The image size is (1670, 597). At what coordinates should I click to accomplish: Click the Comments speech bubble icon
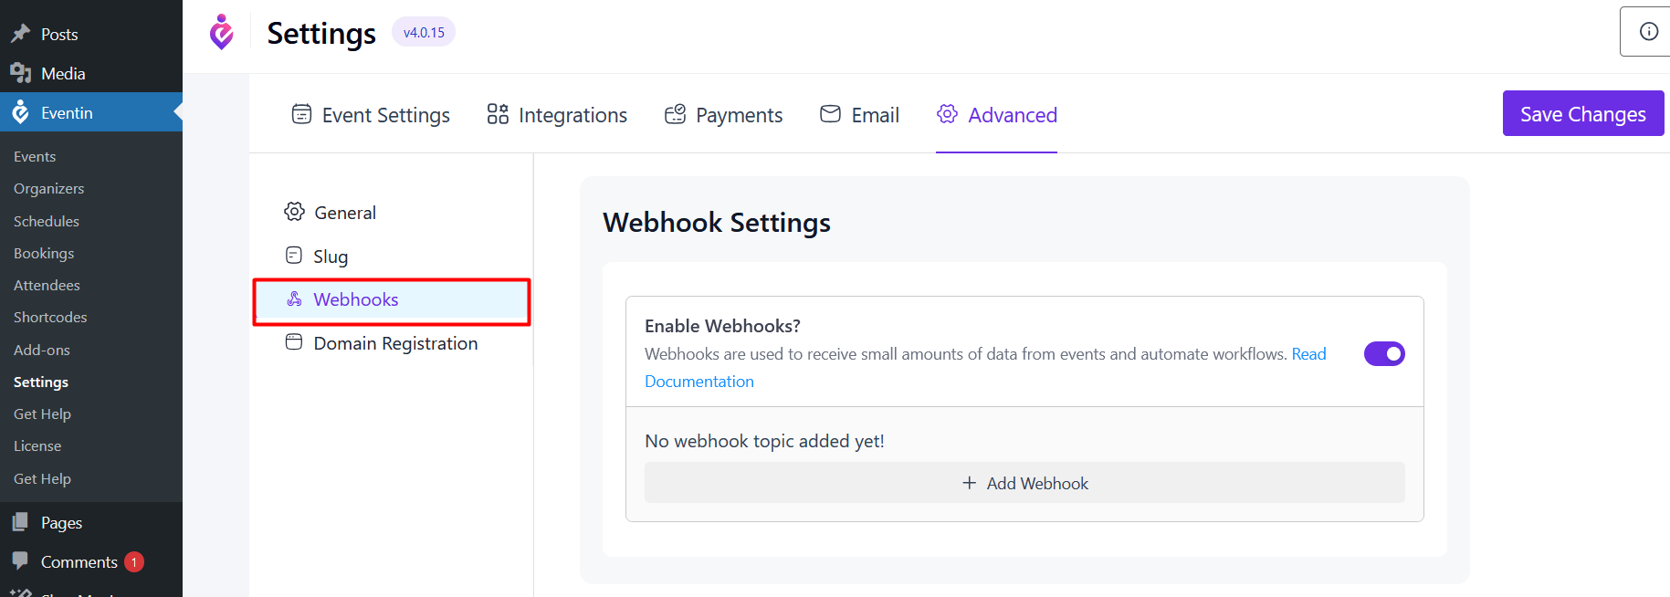(20, 560)
